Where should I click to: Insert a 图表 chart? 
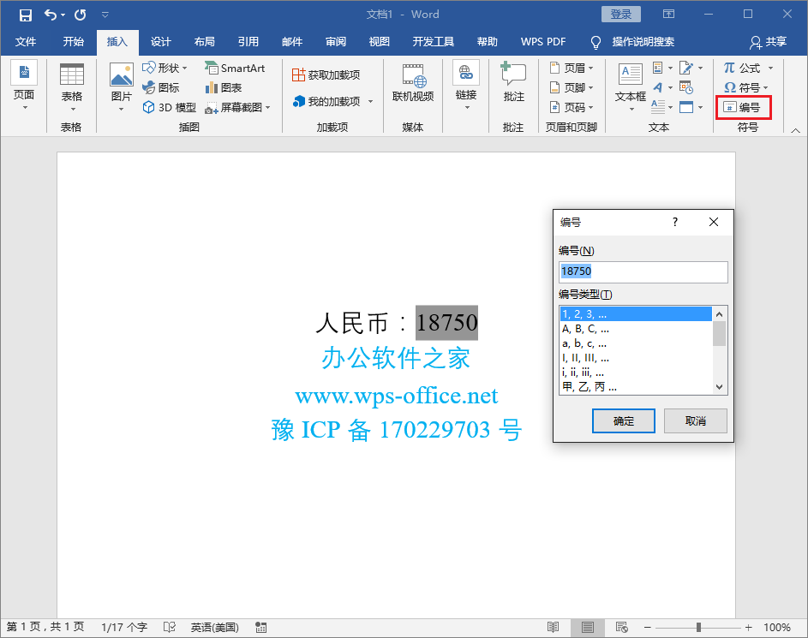coord(224,87)
